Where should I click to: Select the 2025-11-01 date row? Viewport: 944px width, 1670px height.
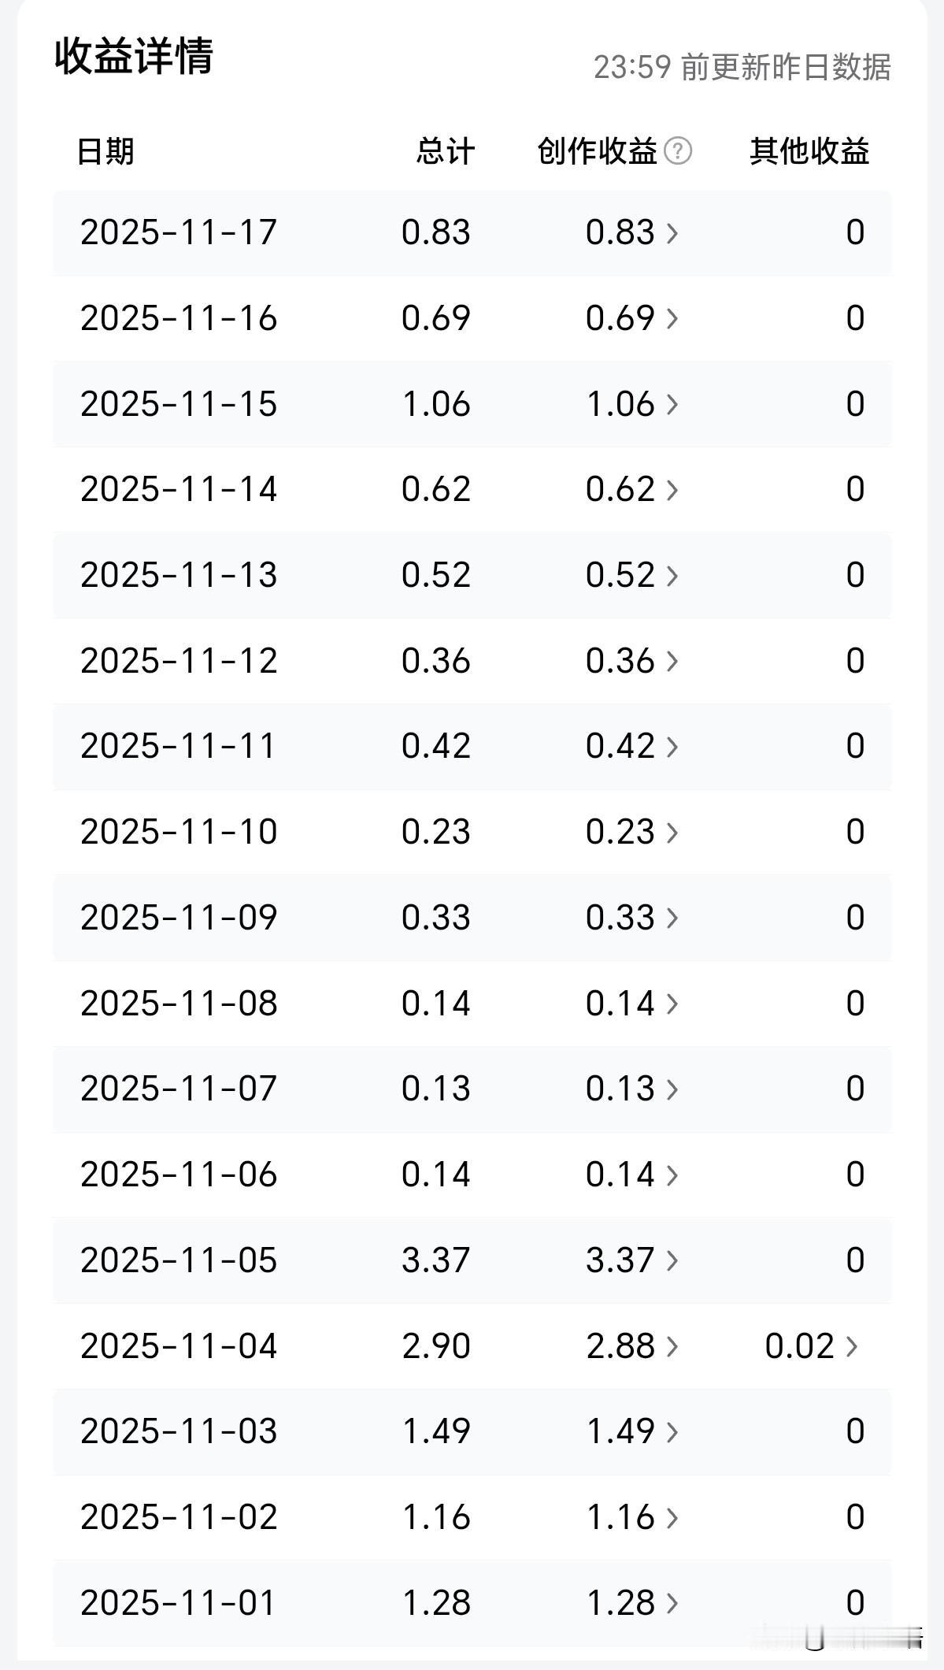click(179, 1603)
